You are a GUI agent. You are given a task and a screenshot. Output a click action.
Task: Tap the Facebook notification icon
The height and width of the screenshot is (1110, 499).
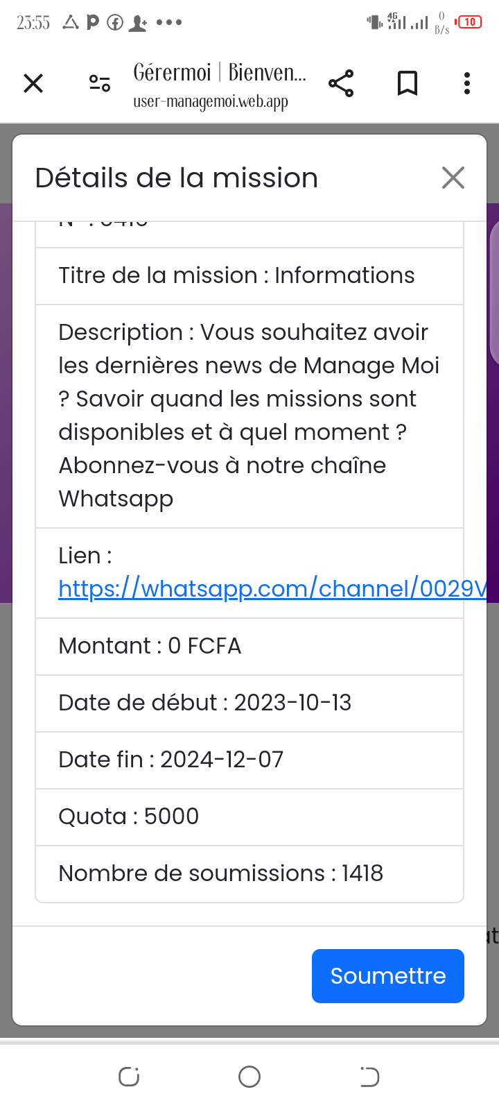pyautogui.click(x=115, y=23)
